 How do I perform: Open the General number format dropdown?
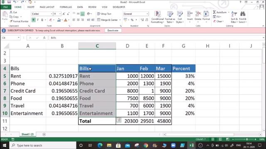point(147,14)
